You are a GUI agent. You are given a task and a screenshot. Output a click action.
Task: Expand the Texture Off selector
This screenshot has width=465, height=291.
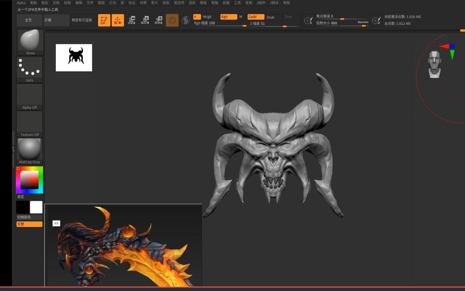point(30,122)
